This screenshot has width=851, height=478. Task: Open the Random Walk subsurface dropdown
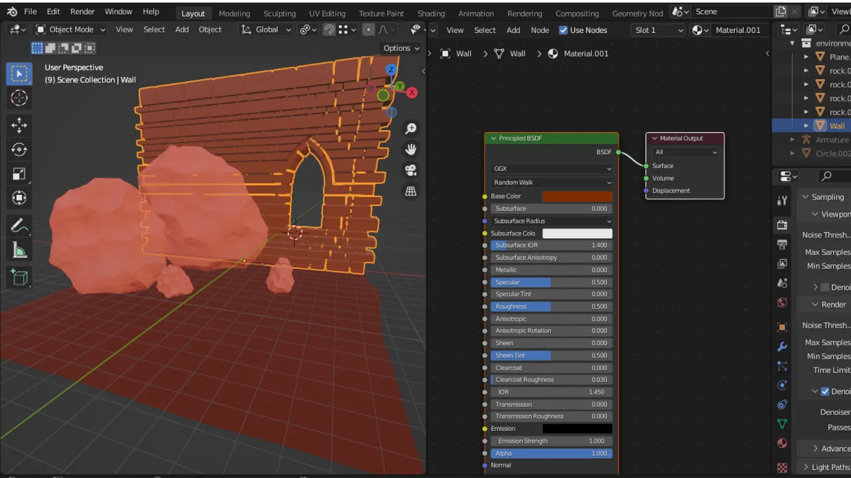pyautogui.click(x=551, y=183)
